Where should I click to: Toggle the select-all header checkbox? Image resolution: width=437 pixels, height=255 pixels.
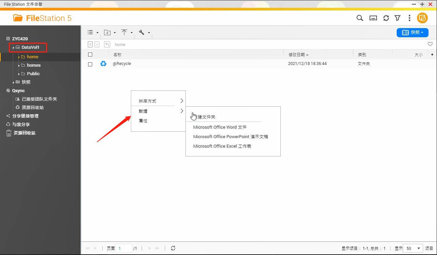point(90,55)
